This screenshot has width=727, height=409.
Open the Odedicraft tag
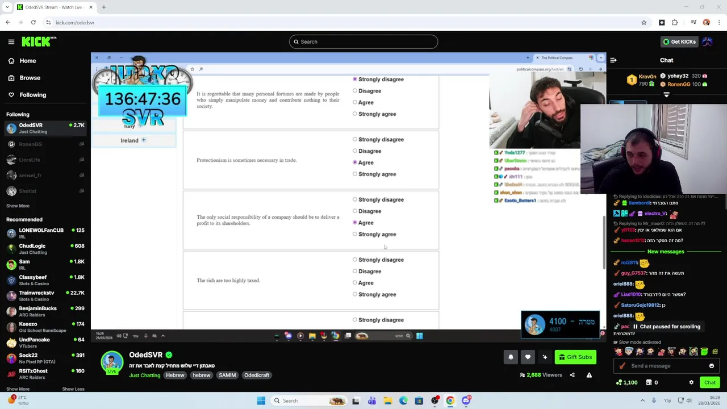coord(257,375)
